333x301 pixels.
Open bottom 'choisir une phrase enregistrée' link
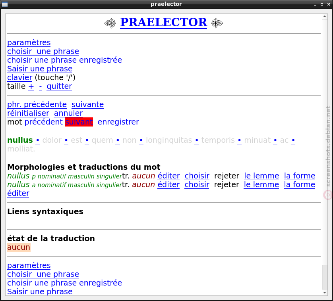[64, 283]
